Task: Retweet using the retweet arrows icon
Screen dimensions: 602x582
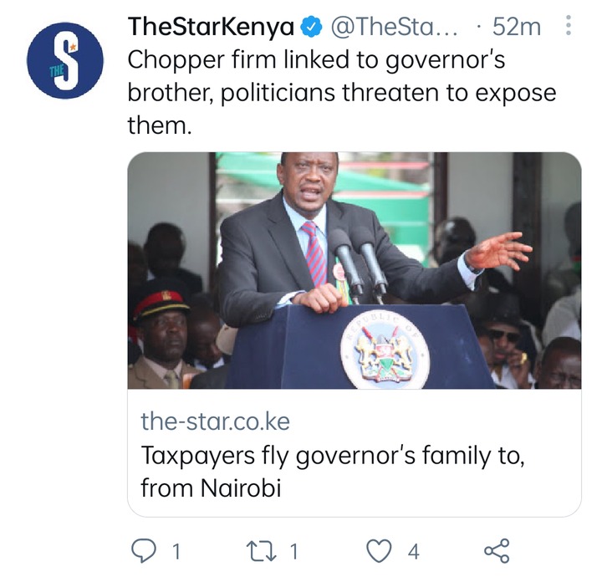Action: 261,551
